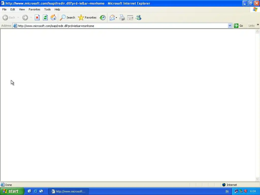Viewport: 260px width, 195px height.
Task: Stop page loading with red X icon
Action: pyautogui.click(x=37, y=18)
